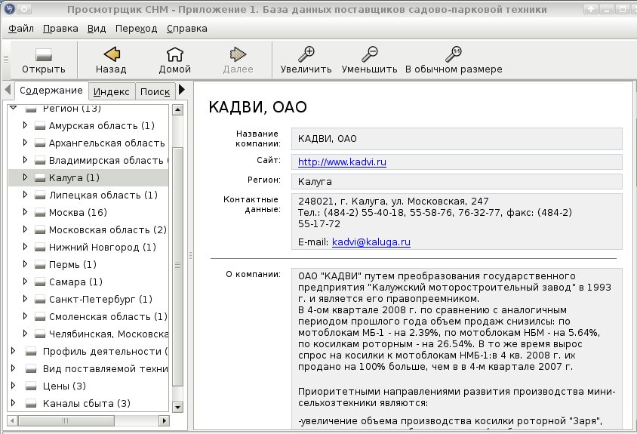Click folder icon beside Амурская область
Image resolution: width=637 pixels, height=434 pixels.
click(x=40, y=125)
